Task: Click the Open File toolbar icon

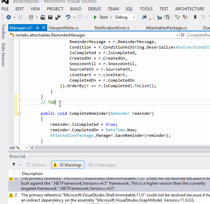Action: pyautogui.click(x=43, y=17)
